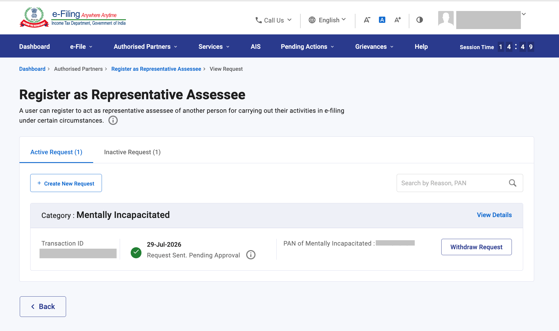Click the Back button

coord(43,306)
